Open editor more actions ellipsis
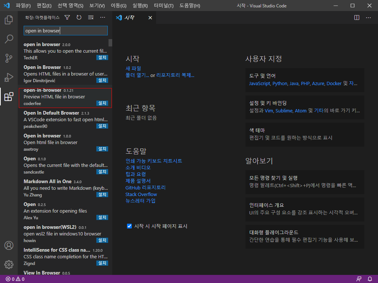378x283 pixels. click(x=368, y=18)
